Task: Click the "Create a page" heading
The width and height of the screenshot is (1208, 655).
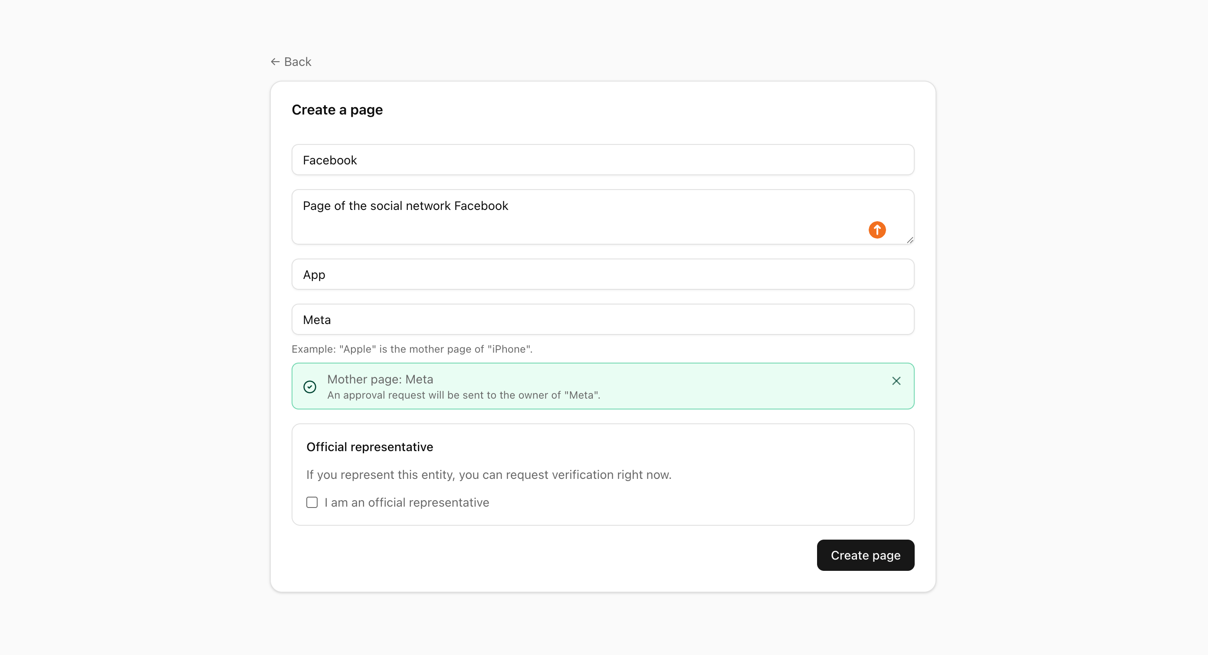Action: point(337,109)
